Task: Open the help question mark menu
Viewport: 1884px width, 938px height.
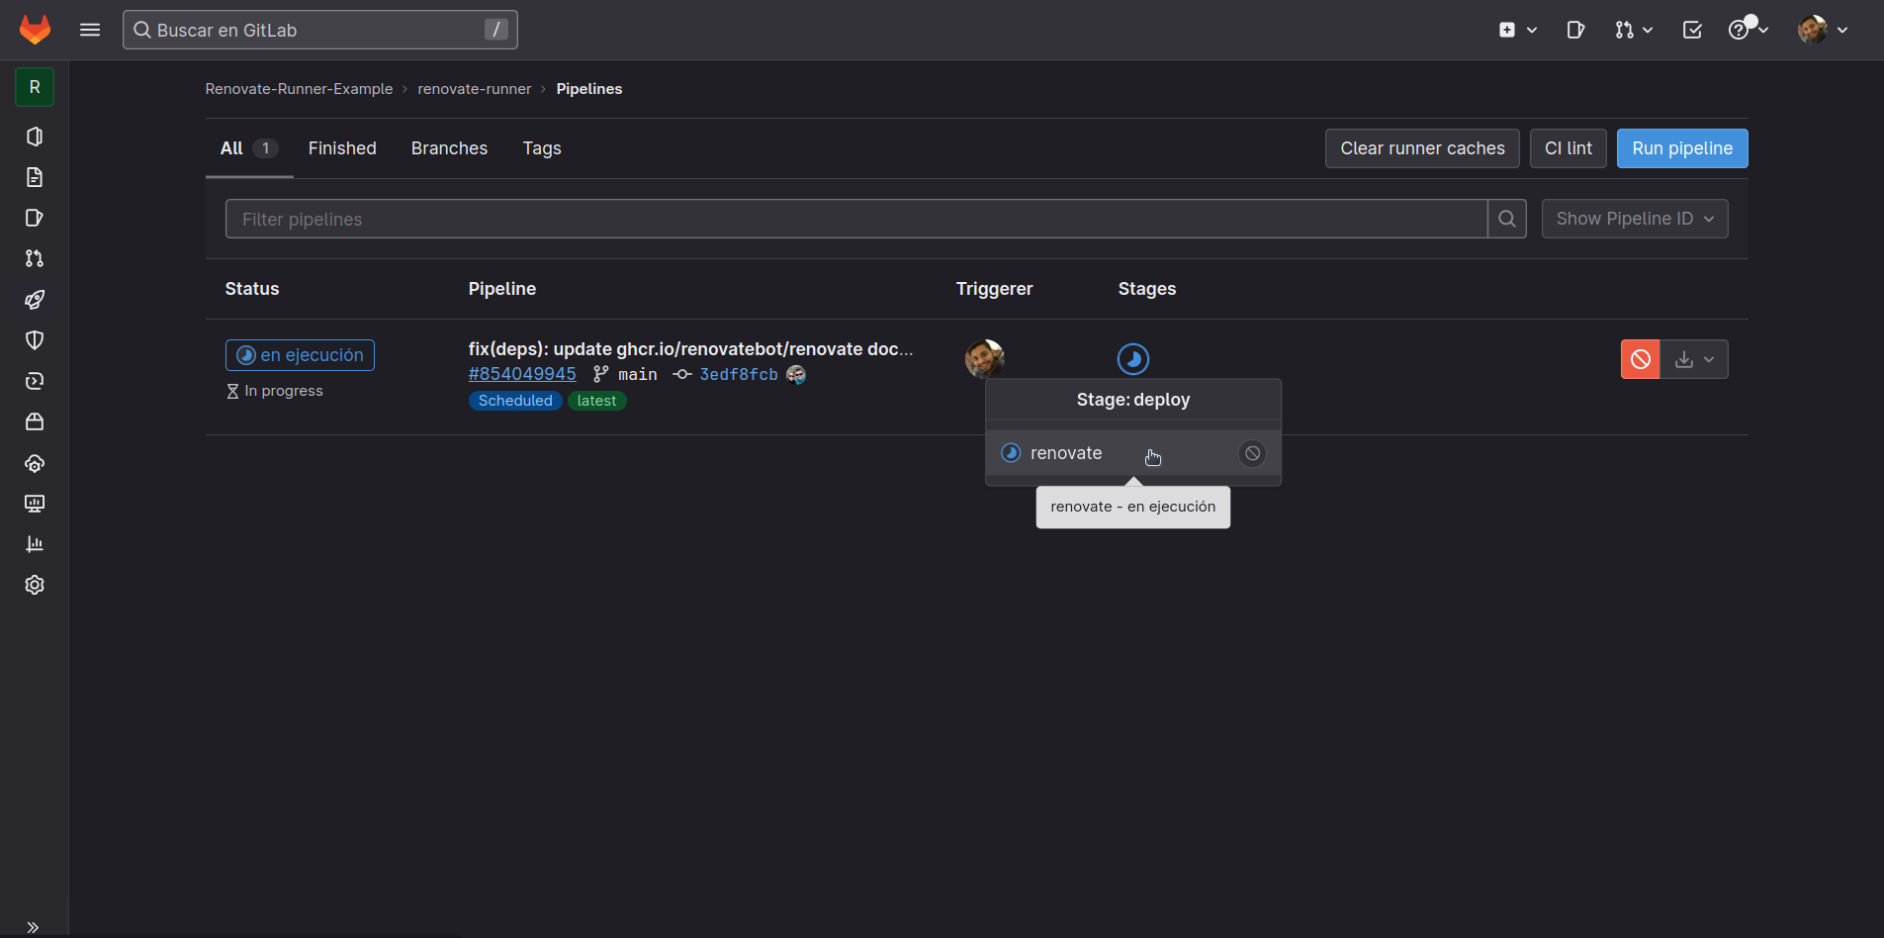Action: [1749, 30]
